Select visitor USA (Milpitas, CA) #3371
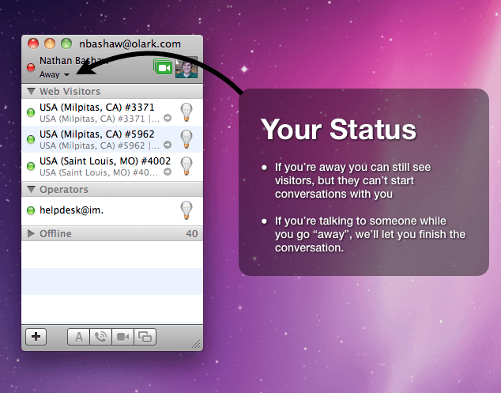This screenshot has height=393, width=501. coord(96,108)
